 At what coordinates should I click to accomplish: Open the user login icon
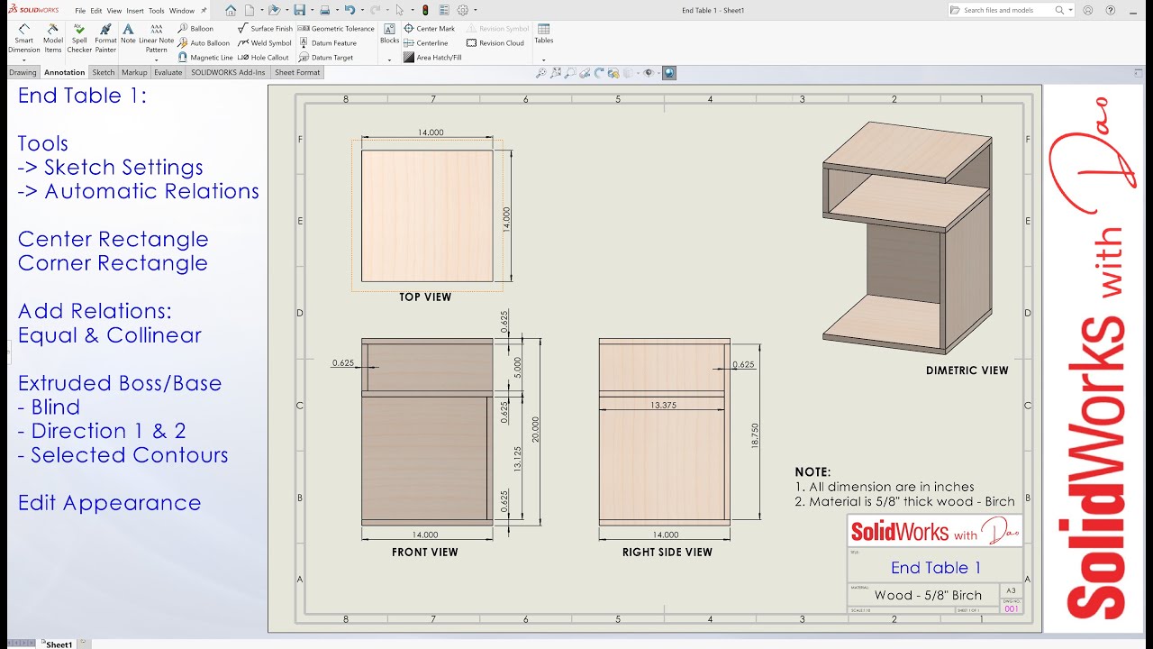click(x=1088, y=10)
